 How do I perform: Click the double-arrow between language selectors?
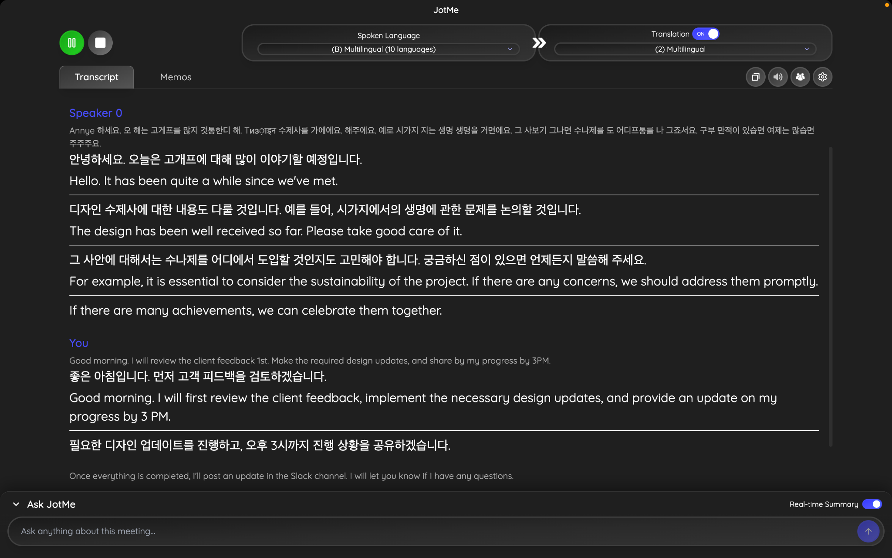pos(539,43)
